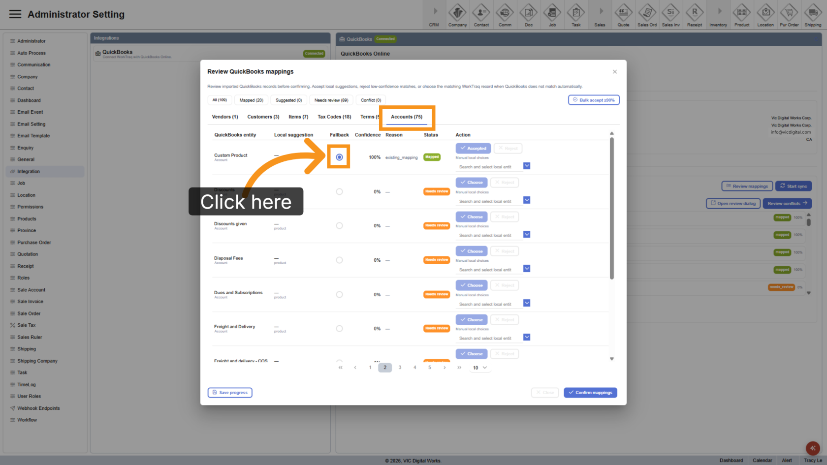Focus search field for Discounts given row
Image resolution: width=827 pixels, height=465 pixels.
(488, 235)
